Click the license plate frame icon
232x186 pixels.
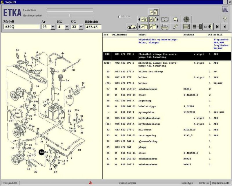(165, 19)
